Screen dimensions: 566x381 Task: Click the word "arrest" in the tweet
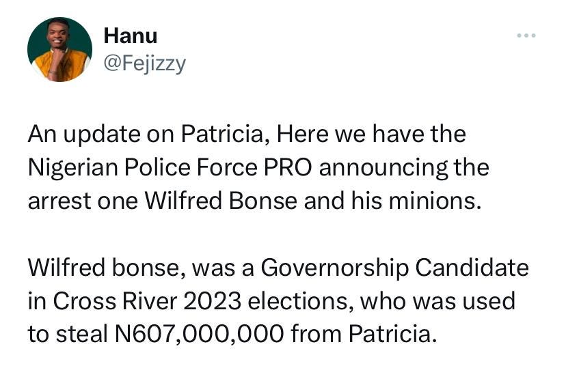59,201
